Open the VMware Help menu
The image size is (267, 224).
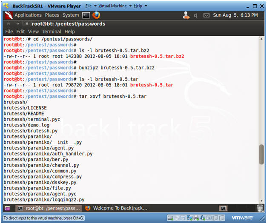(138, 6)
